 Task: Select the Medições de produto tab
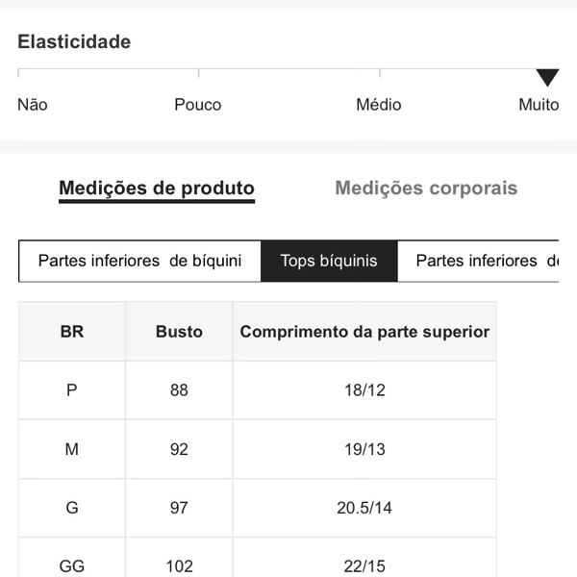(157, 188)
